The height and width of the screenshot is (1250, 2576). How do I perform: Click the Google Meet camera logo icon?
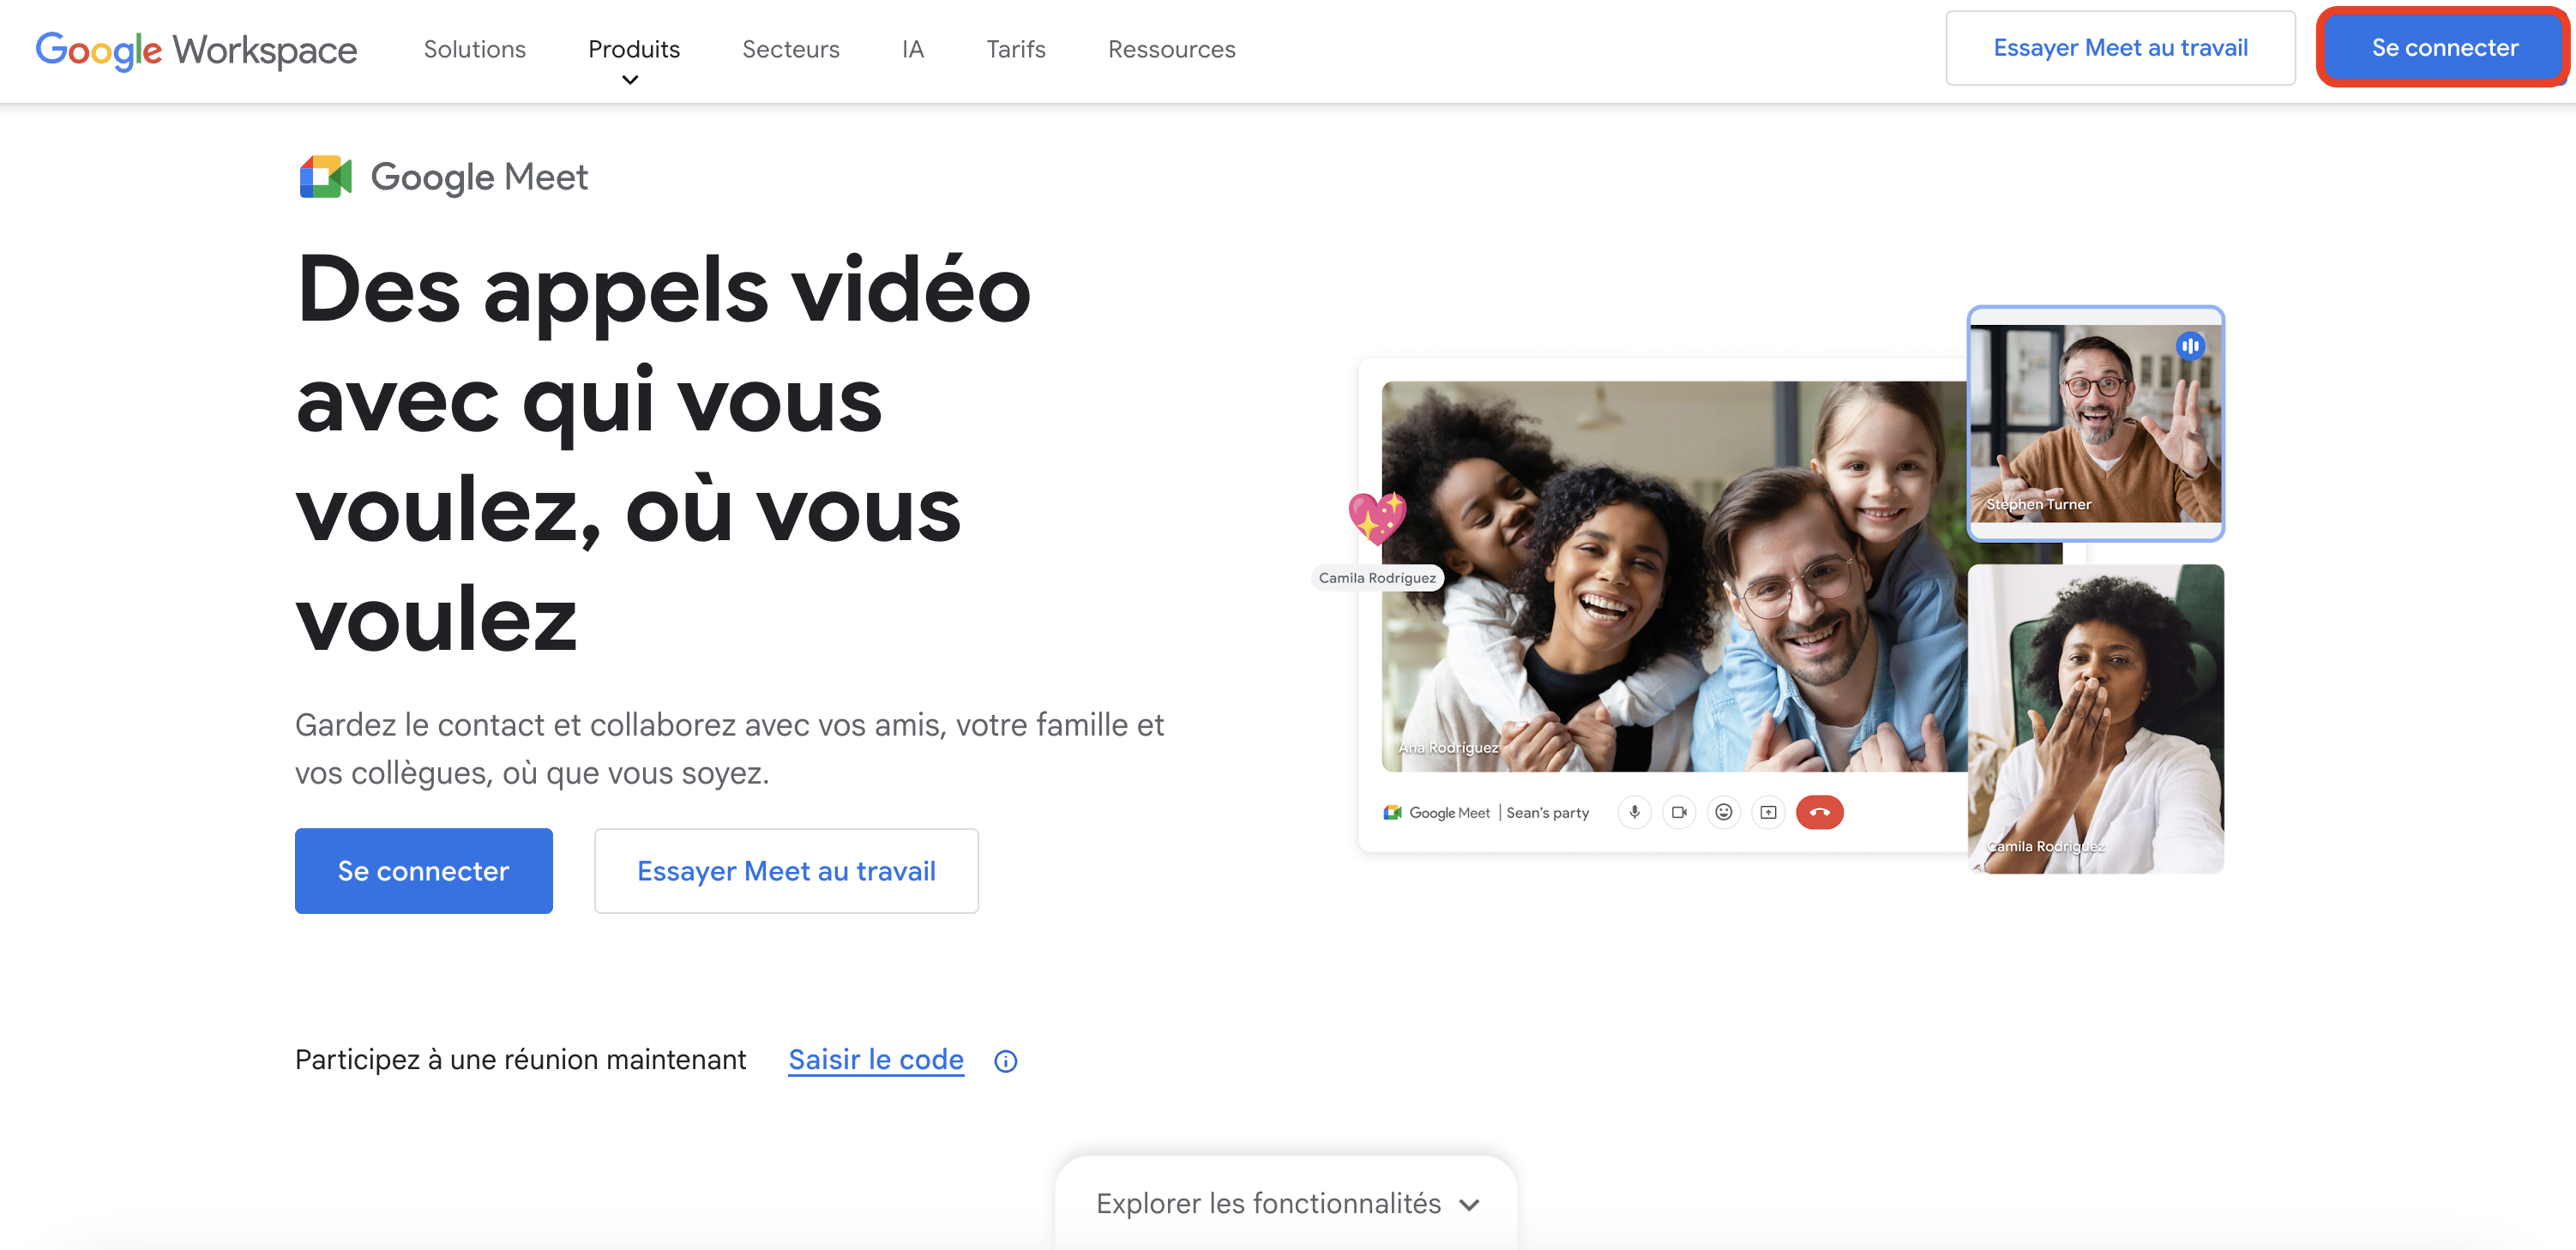point(325,177)
